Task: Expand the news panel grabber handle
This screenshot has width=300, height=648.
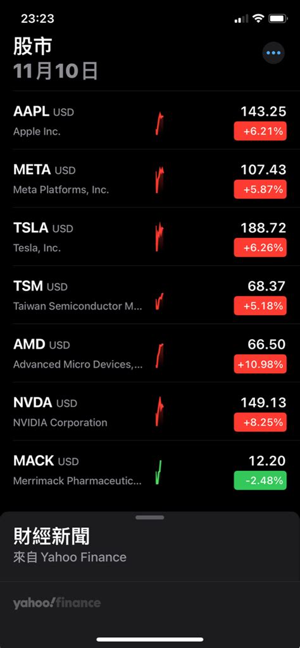Action: (x=150, y=517)
